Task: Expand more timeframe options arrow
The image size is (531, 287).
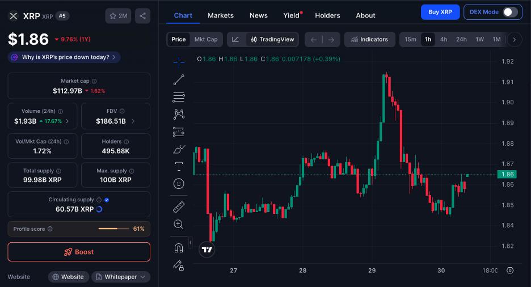Action: point(514,39)
